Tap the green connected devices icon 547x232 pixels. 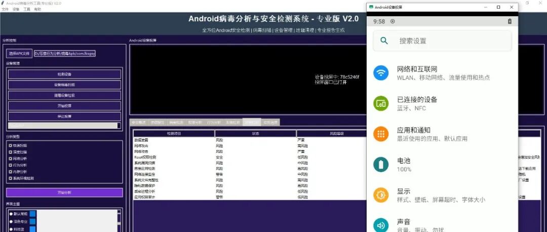pyautogui.click(x=381, y=104)
